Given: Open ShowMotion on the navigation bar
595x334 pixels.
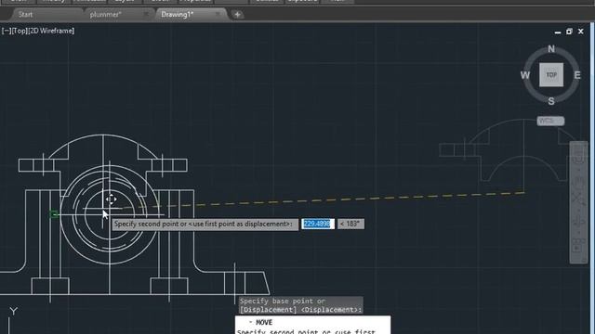Looking at the screenshot, I should (578, 245).
